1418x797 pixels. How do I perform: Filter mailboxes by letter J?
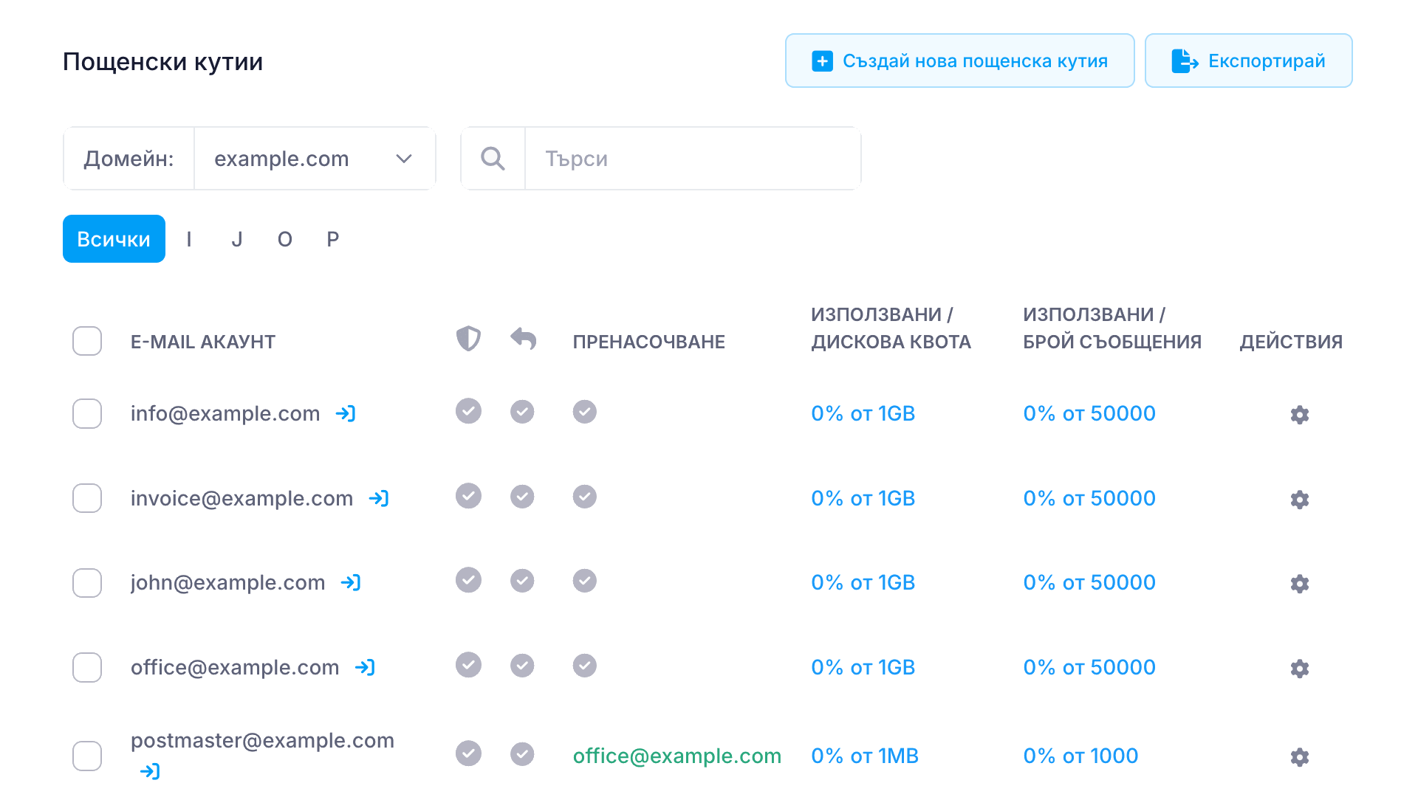click(236, 239)
